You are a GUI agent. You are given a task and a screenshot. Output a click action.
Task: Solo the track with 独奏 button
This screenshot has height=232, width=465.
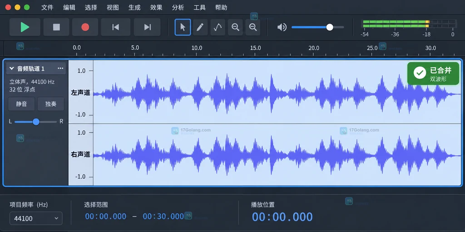tap(51, 104)
